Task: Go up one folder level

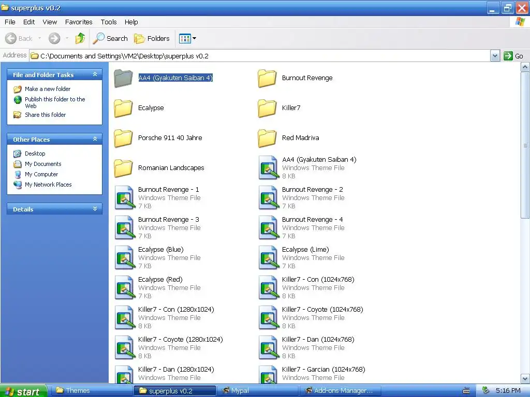Action: (x=80, y=38)
